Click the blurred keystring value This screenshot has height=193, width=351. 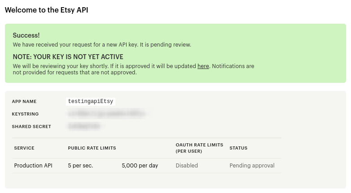pos(107,114)
